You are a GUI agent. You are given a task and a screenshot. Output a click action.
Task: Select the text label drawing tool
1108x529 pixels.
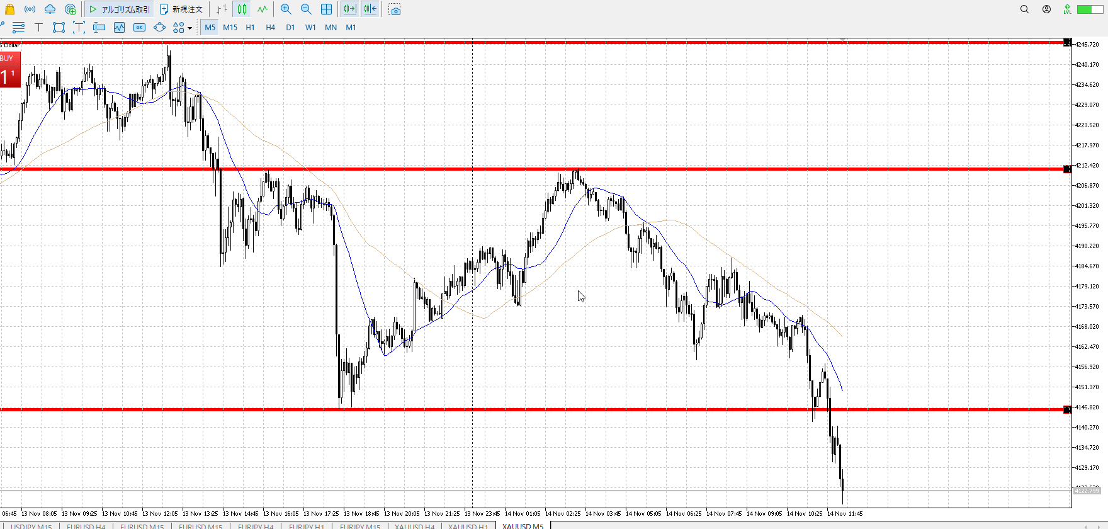tap(38, 27)
